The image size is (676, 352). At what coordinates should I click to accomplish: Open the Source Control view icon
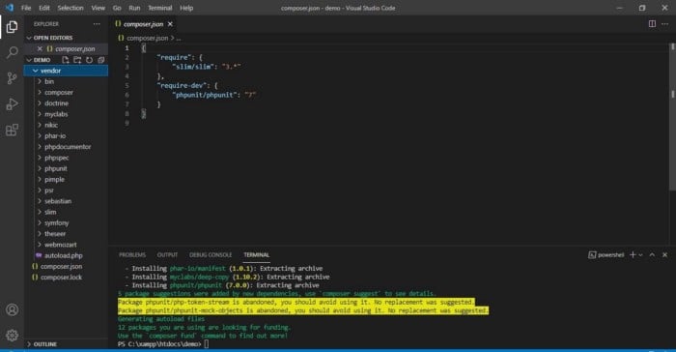pyautogui.click(x=12, y=78)
